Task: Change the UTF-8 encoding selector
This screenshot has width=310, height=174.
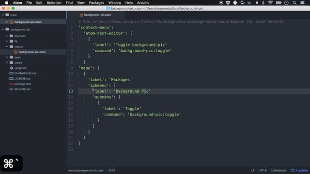Action: point(263,171)
